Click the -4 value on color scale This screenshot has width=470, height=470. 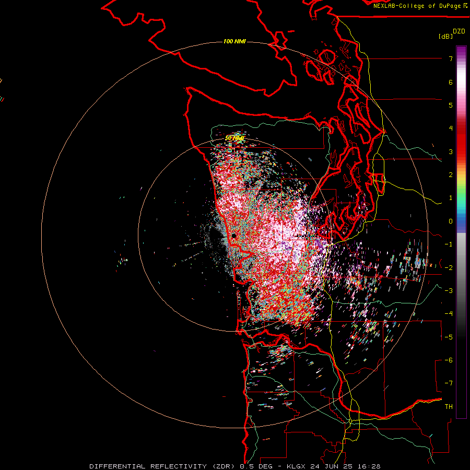[x=449, y=313]
